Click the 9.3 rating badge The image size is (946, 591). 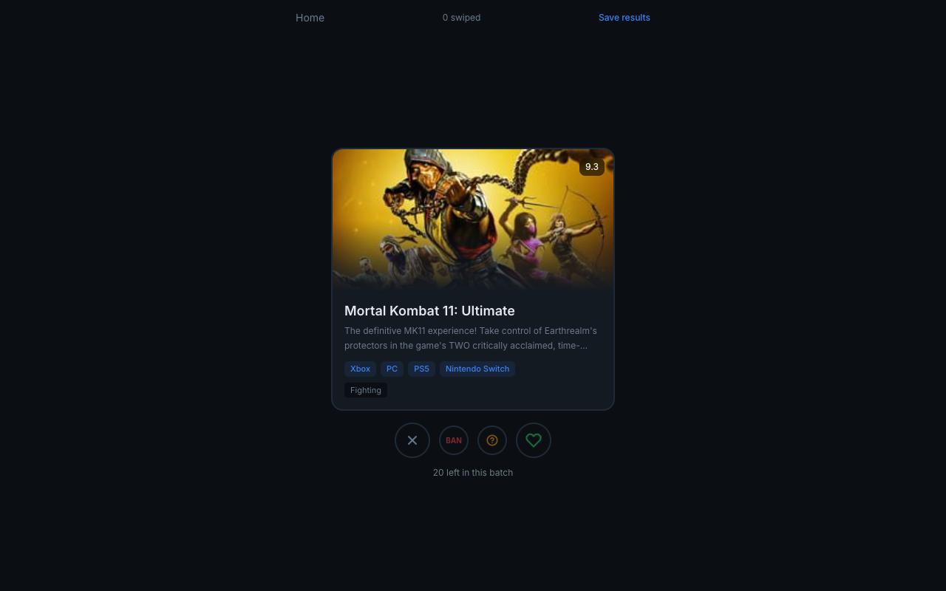(x=592, y=167)
